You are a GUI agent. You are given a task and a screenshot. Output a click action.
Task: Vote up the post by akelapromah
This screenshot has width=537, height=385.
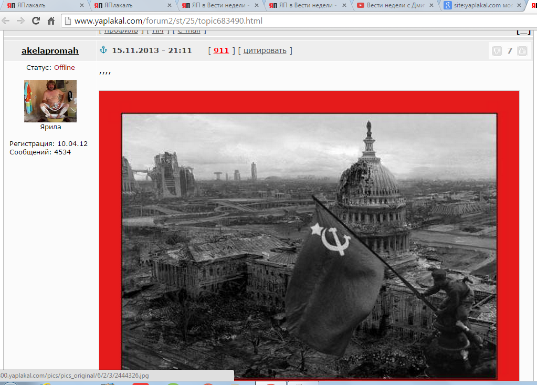click(522, 51)
